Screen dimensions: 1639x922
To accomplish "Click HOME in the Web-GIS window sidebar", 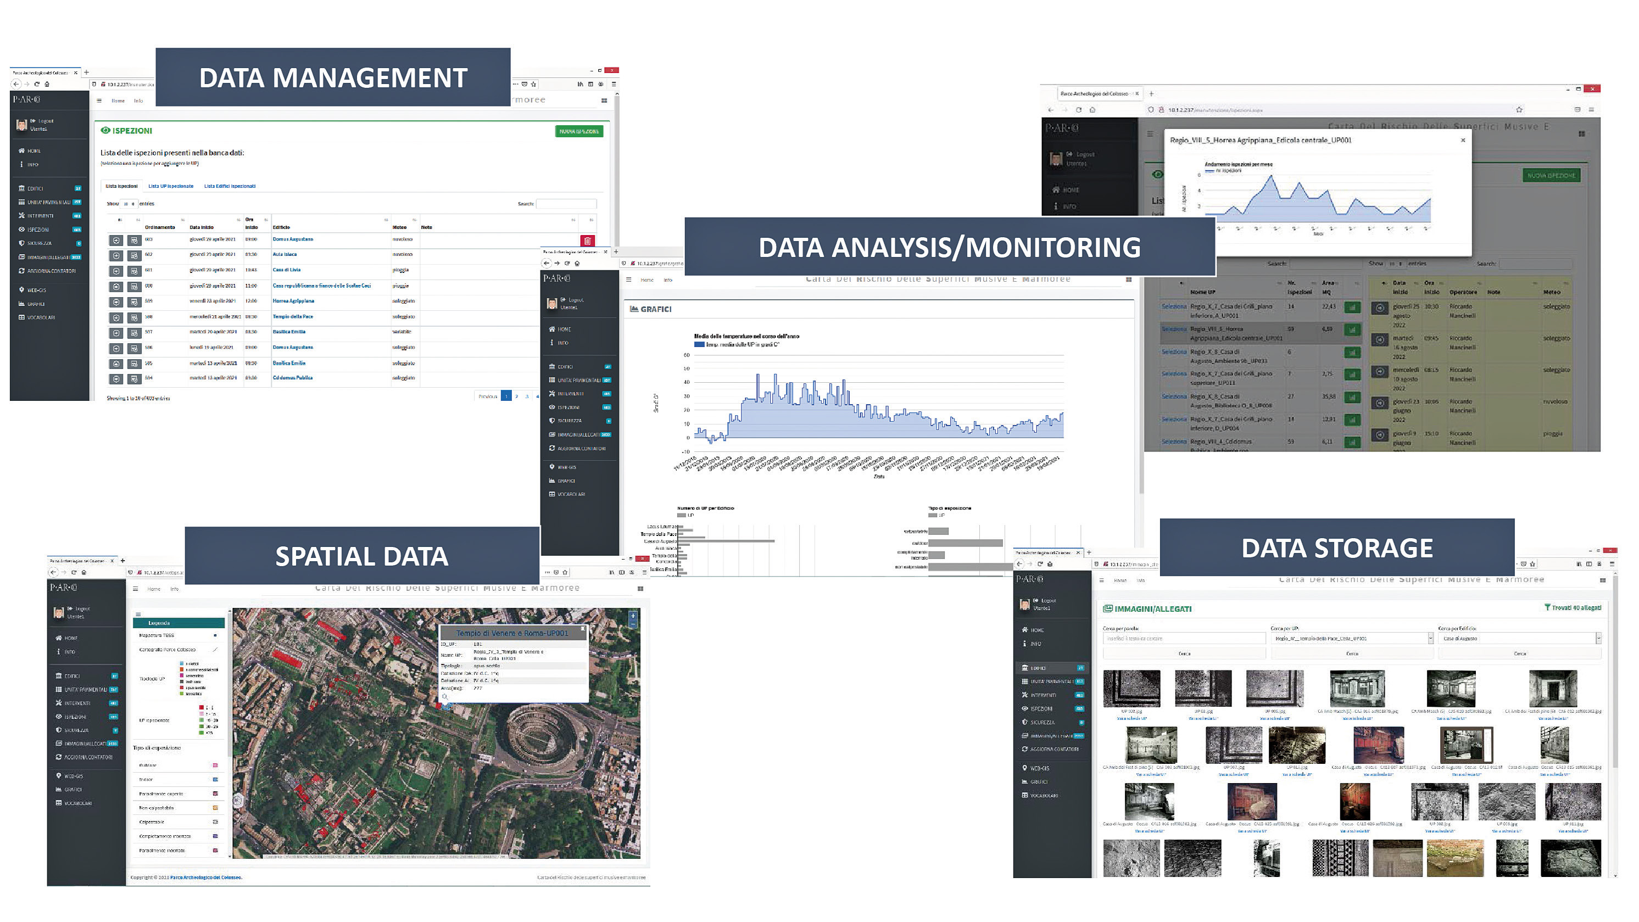I will (67, 638).
